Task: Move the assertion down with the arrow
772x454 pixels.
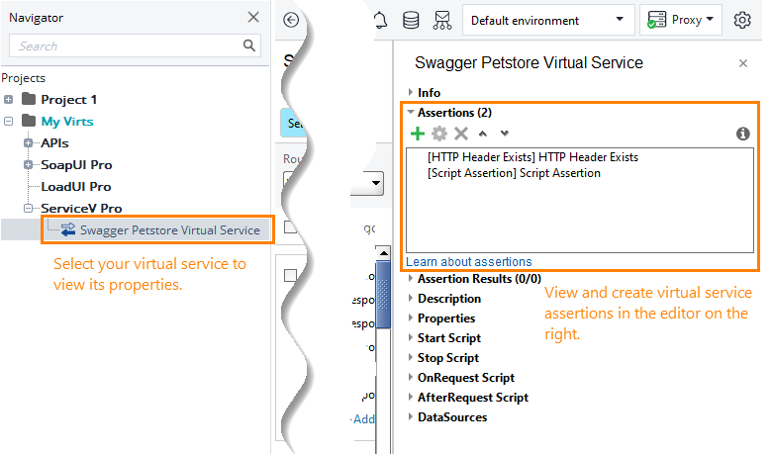Action: [x=504, y=134]
